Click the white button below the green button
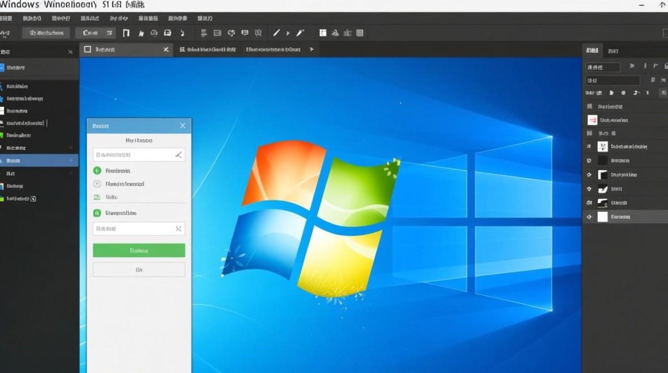668x373 pixels. tap(139, 270)
